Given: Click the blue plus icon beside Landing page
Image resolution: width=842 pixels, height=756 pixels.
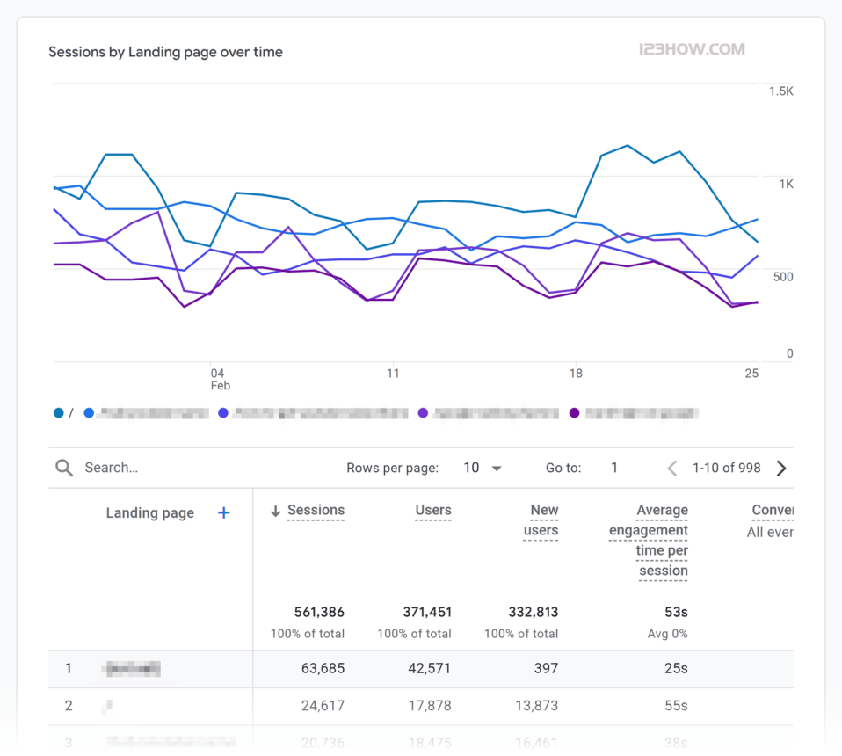Looking at the screenshot, I should pos(223,512).
